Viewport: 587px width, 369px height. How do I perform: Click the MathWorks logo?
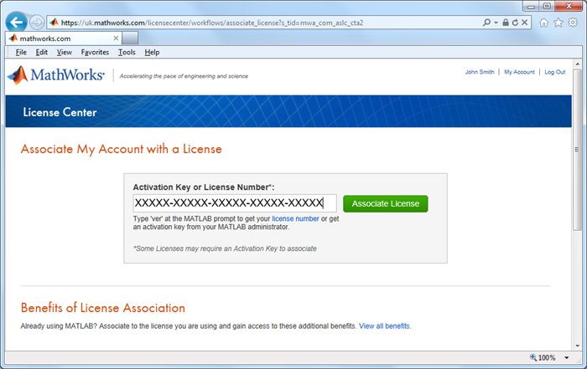coord(56,75)
